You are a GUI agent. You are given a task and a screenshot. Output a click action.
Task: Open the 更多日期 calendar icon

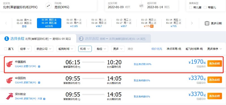pos(207,23)
